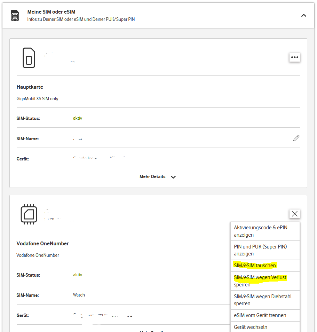
Task: Click the Meine SIM oder eSIM title
Action: 51,12
